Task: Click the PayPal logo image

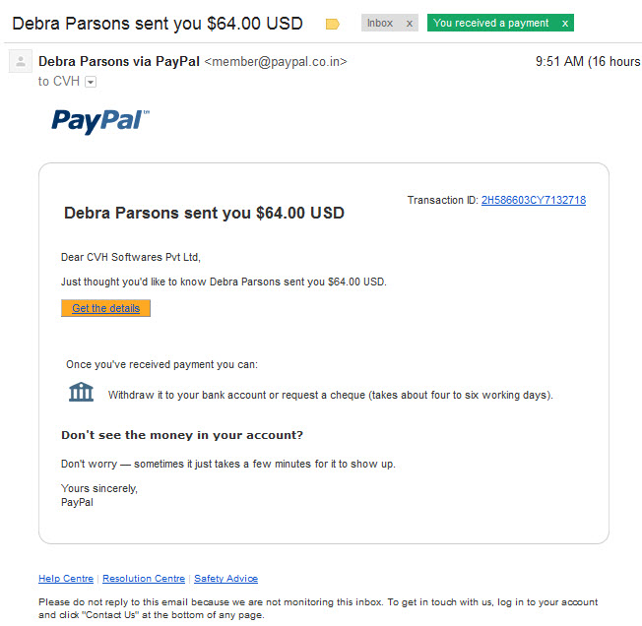Action: (x=100, y=121)
